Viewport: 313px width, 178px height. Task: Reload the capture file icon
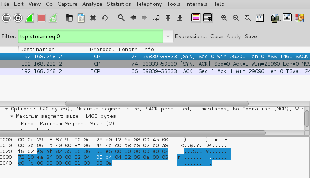pyautogui.click(x=105, y=18)
